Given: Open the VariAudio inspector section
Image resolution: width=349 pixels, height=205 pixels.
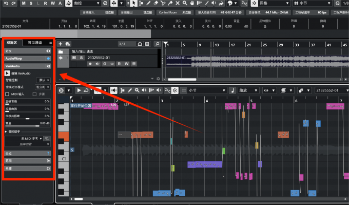Looking at the screenshot, I should pyautogui.click(x=28, y=66).
